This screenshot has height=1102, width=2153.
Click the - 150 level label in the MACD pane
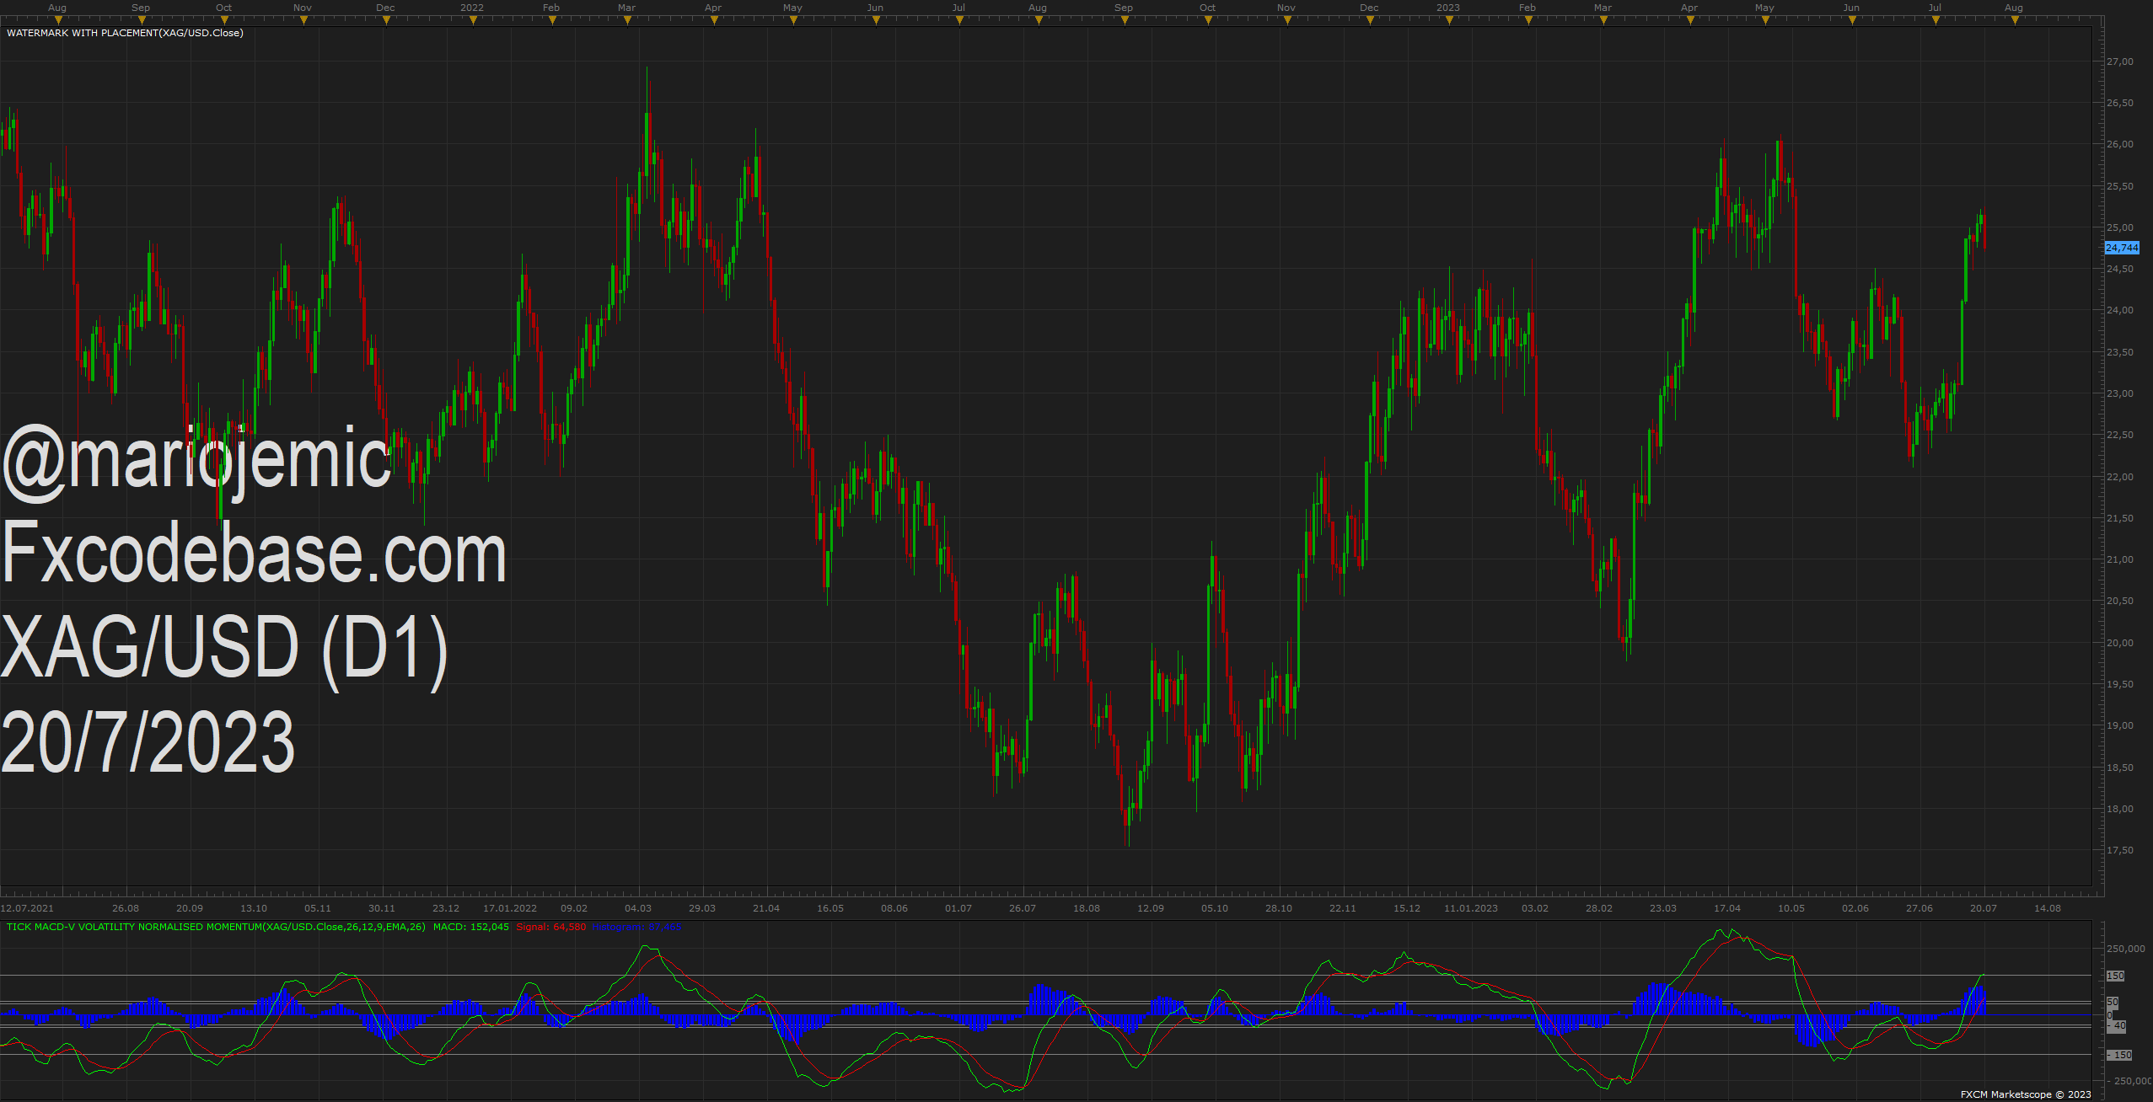coord(2118,1055)
